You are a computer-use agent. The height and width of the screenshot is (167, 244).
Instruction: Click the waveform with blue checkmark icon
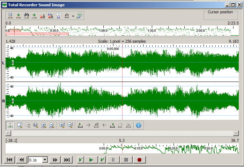click(x=79, y=16)
